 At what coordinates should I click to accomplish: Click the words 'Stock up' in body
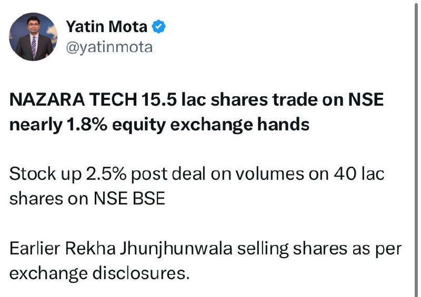45,175
